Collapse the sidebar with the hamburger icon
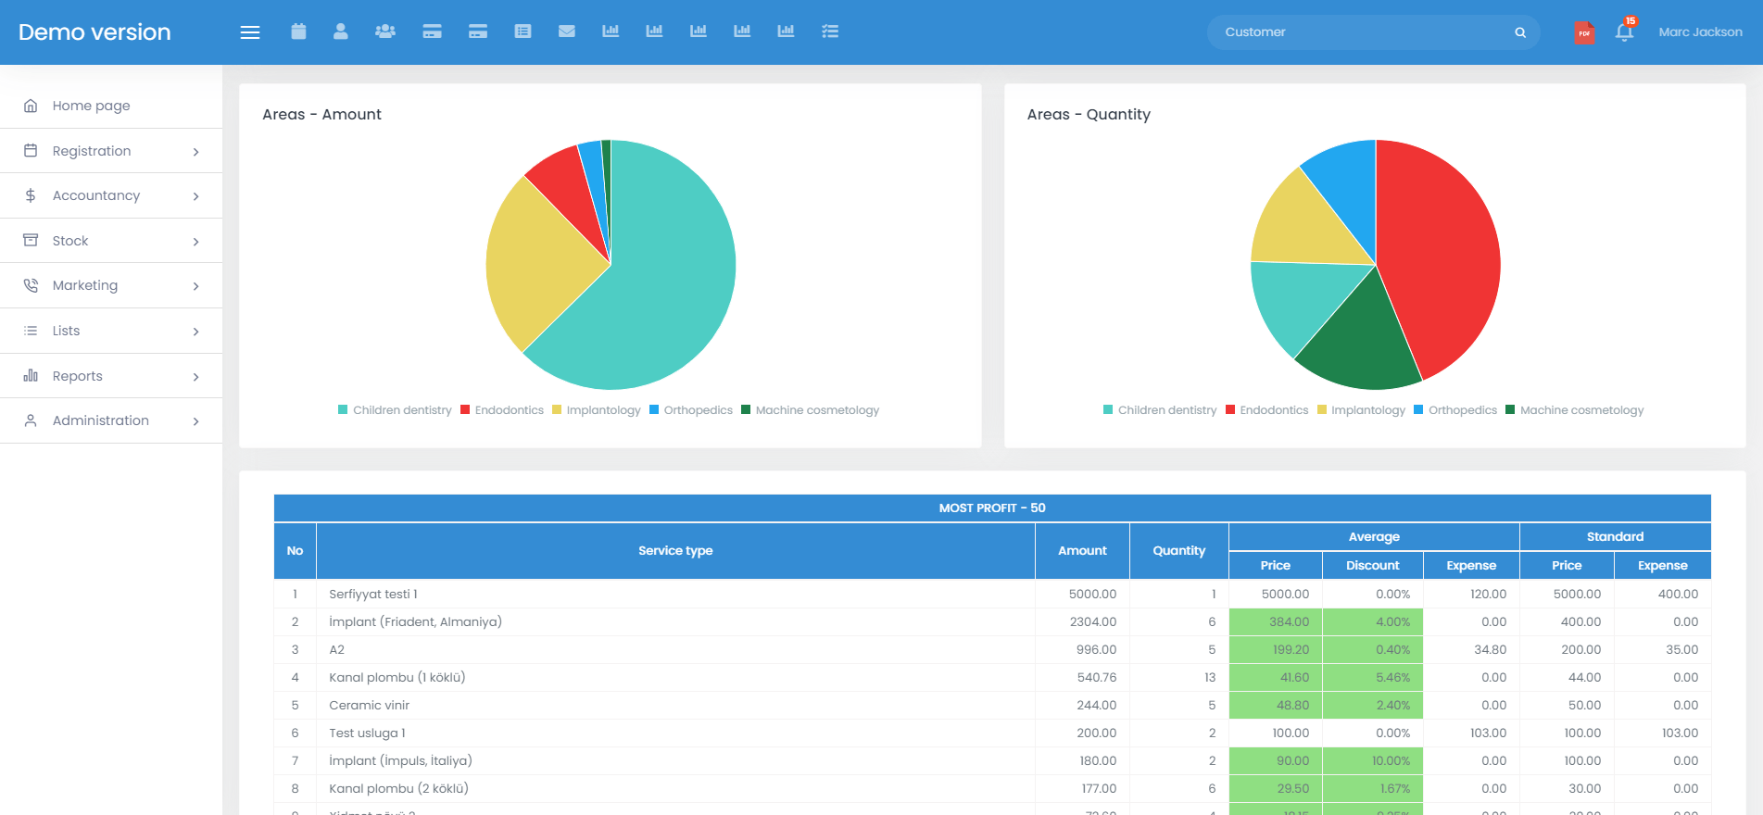The width and height of the screenshot is (1763, 815). click(250, 32)
